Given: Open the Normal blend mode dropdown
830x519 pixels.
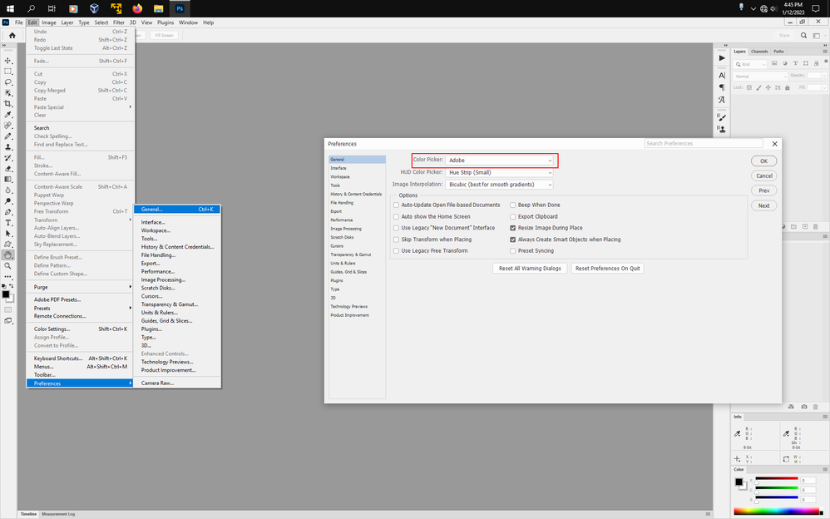Looking at the screenshot, I should pos(761,77).
